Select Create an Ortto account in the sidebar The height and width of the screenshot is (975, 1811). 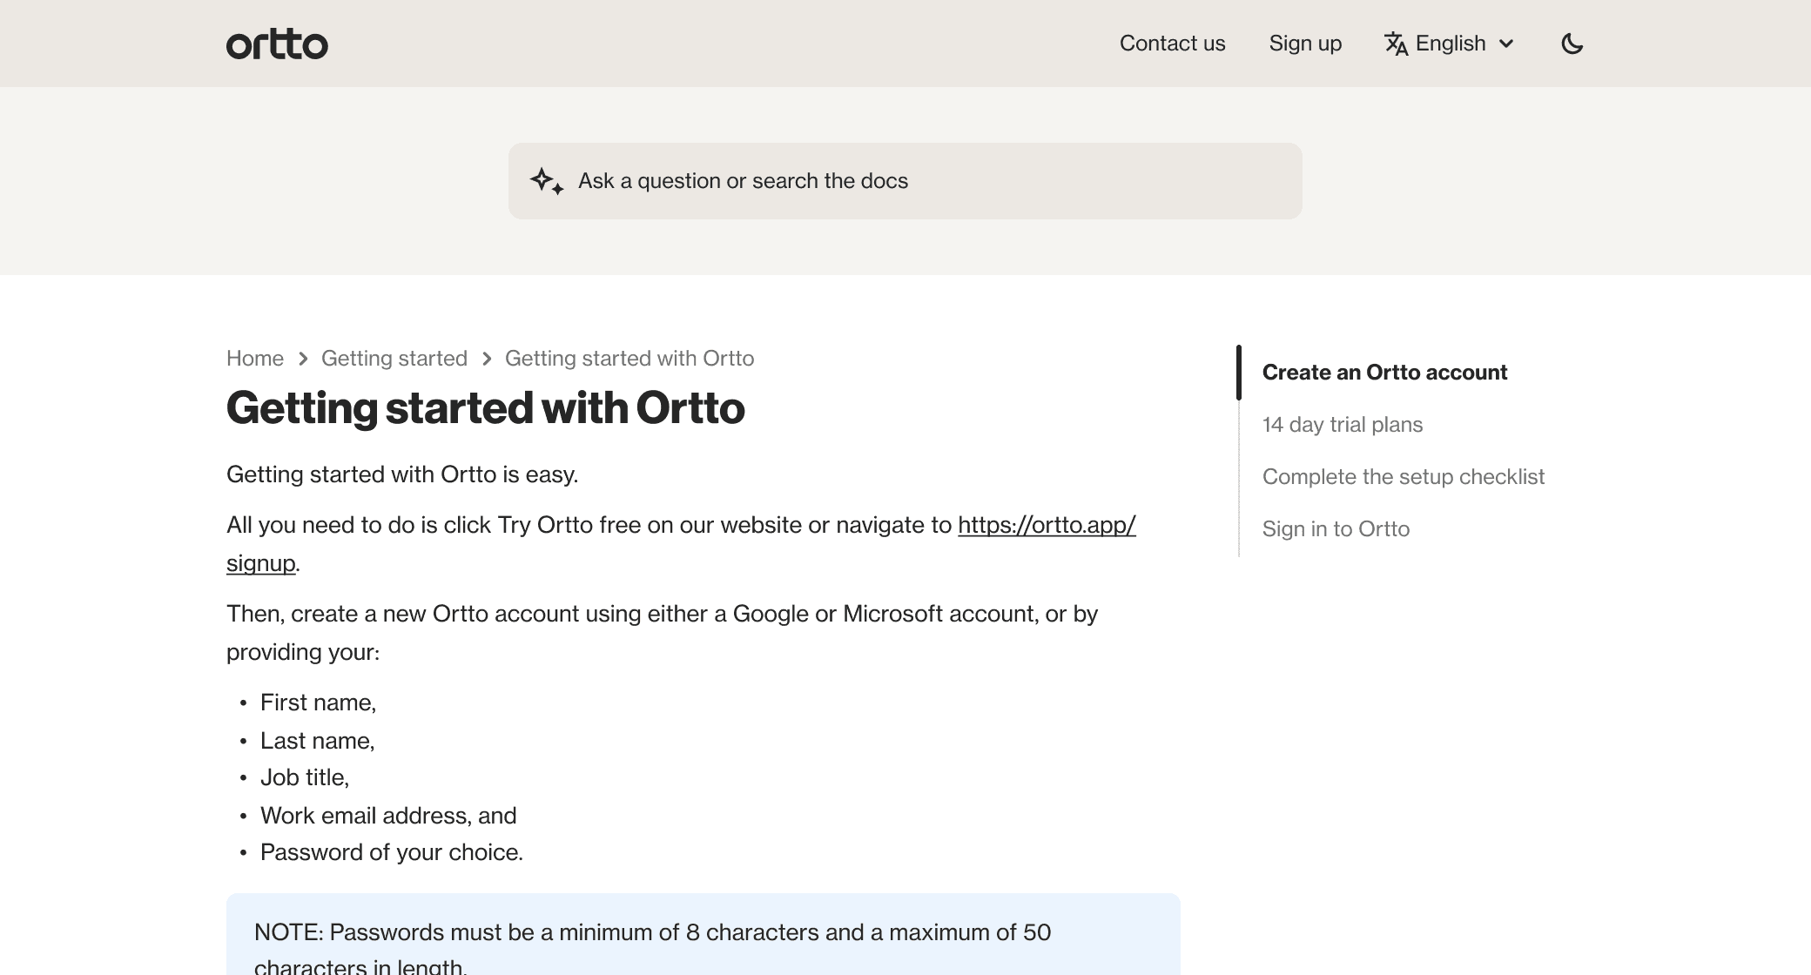coord(1384,372)
